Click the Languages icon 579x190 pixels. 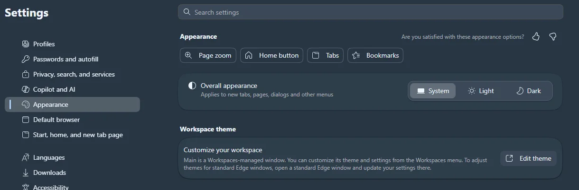coord(26,157)
